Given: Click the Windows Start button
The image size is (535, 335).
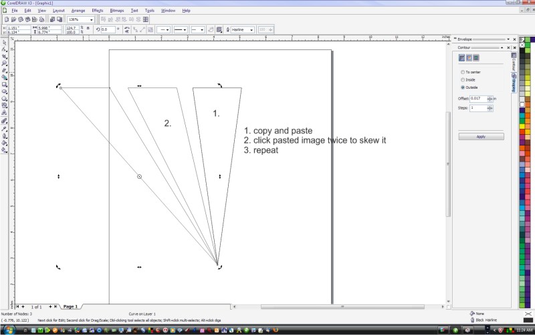Looking at the screenshot, I should point(9,330).
